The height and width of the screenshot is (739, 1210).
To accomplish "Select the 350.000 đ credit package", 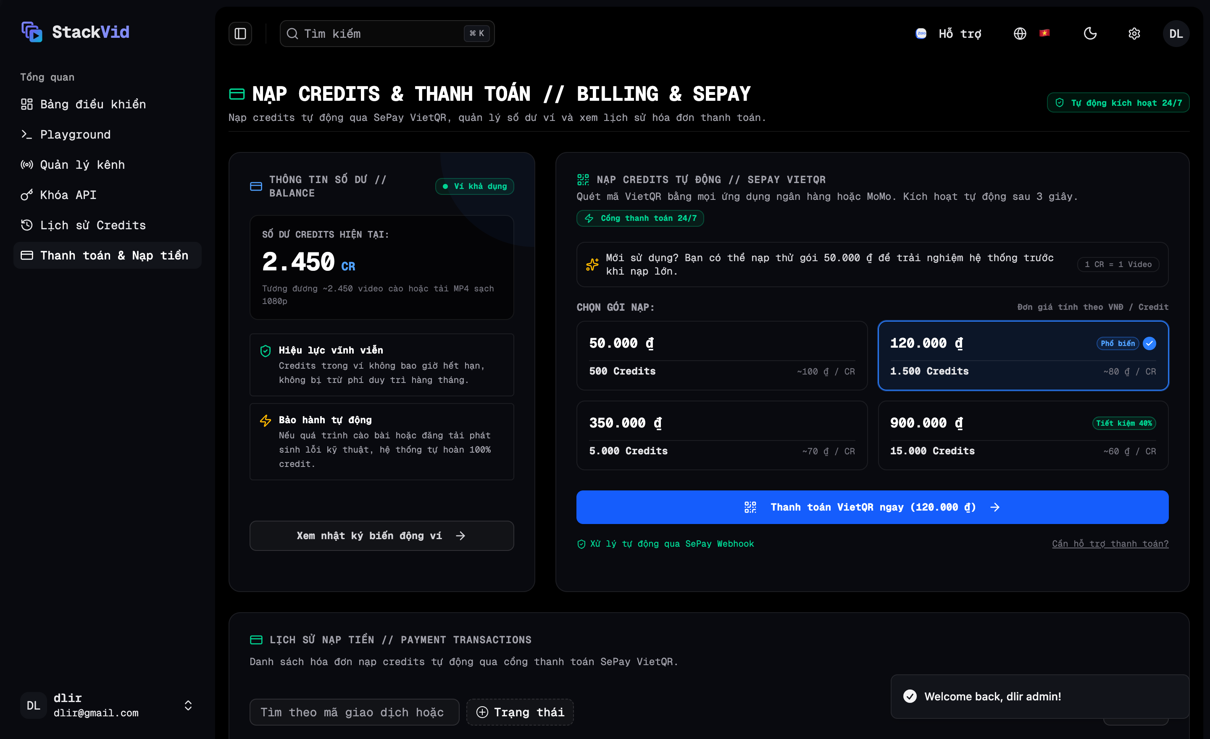I will [x=722, y=436].
